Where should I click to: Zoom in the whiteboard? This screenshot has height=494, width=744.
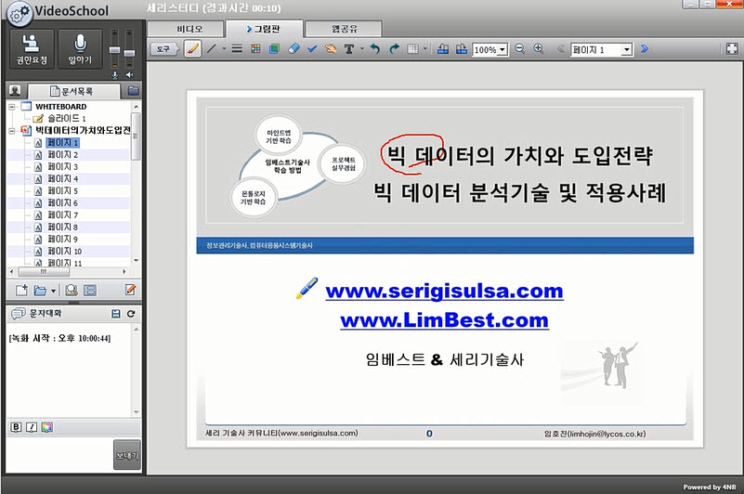coord(539,49)
